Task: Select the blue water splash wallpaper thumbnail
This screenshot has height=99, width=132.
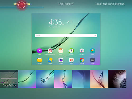Action: 45,79
